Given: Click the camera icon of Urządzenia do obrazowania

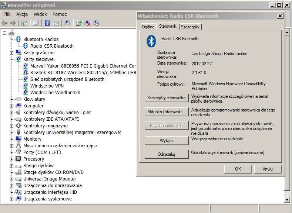Looking at the screenshot, I should pos(19,185).
